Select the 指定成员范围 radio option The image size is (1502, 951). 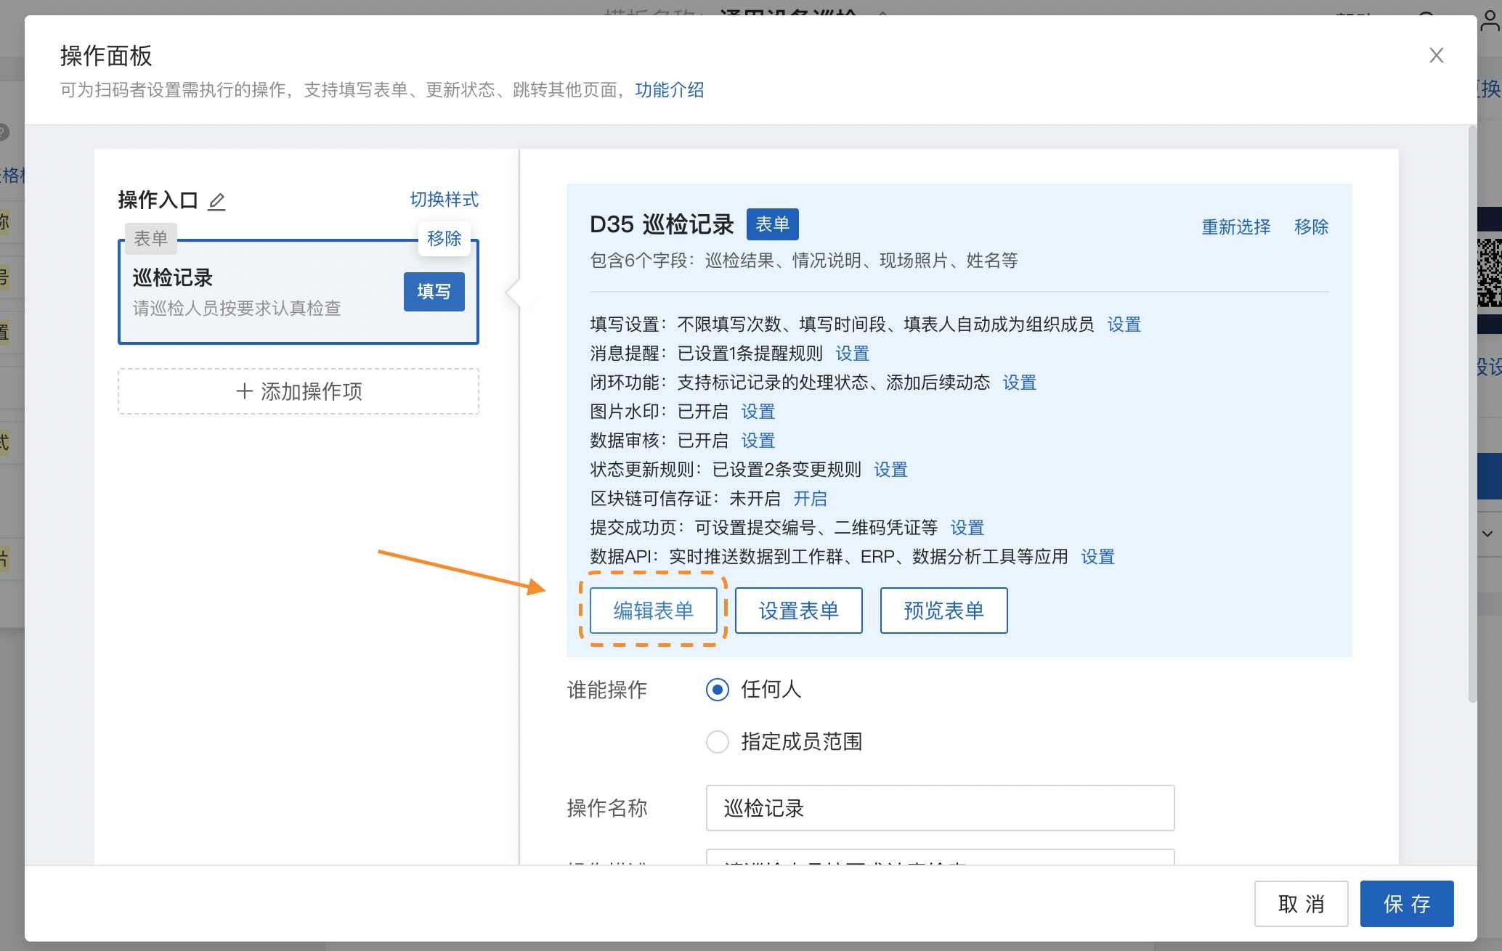point(718,742)
